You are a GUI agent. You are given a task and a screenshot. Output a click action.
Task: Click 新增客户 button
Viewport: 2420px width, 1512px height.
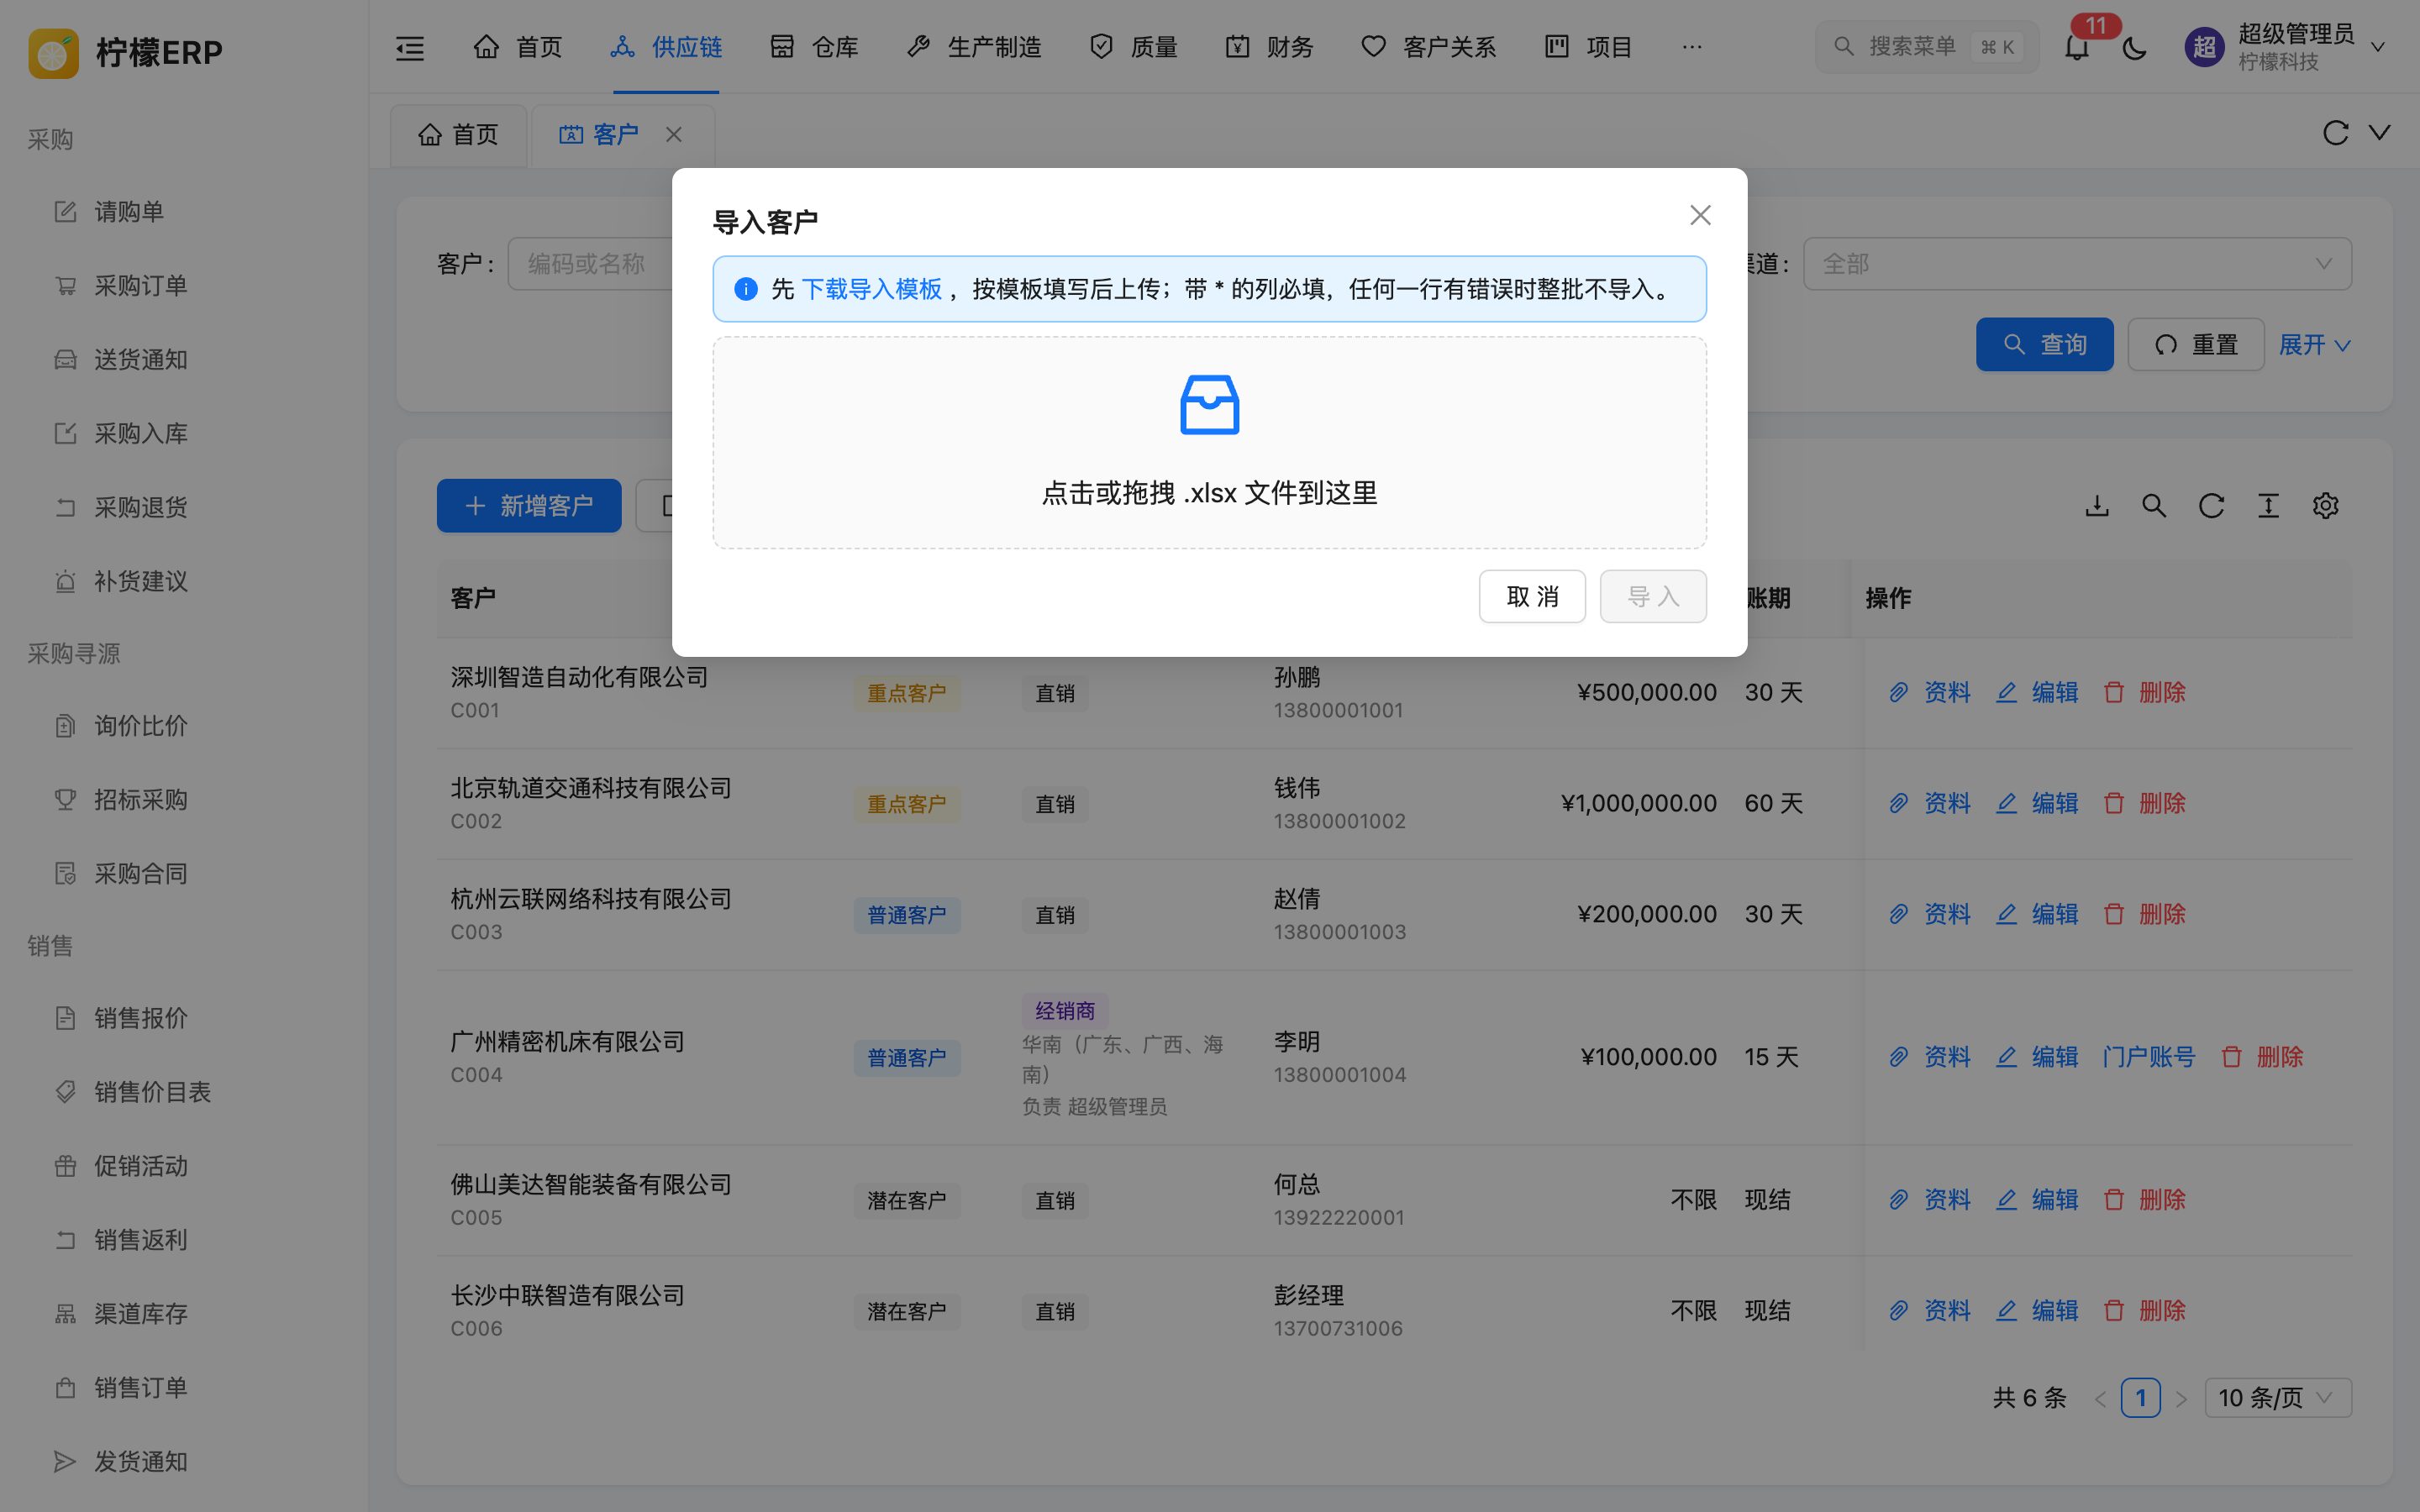529,506
